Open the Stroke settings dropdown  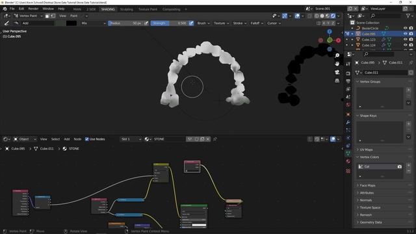[x=240, y=23]
